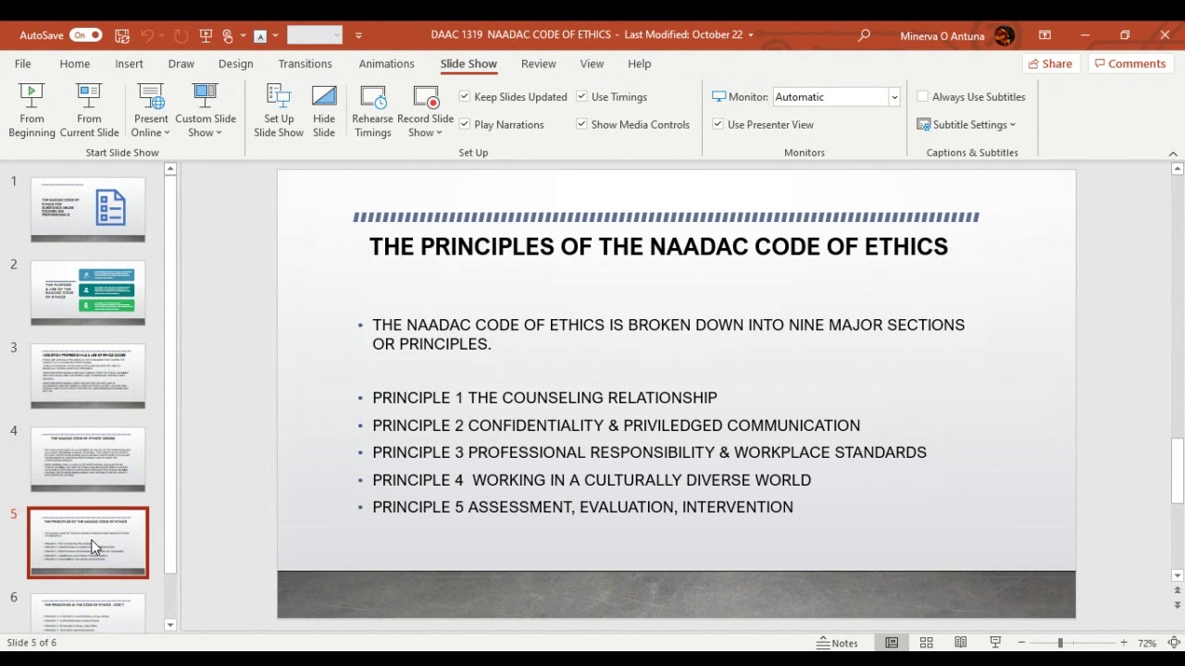Open the Animations tab

386,64
